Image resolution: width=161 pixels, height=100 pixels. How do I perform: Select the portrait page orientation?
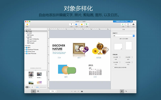click(x=129, y=46)
